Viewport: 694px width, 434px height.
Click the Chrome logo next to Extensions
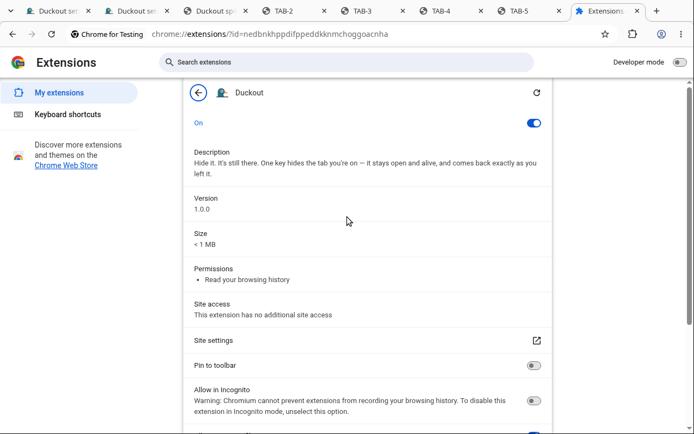(x=18, y=62)
